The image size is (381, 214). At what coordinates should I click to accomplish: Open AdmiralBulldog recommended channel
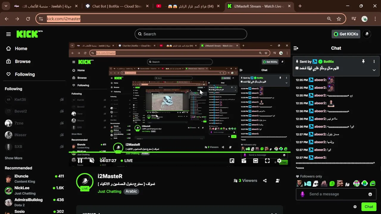(x=34, y=202)
